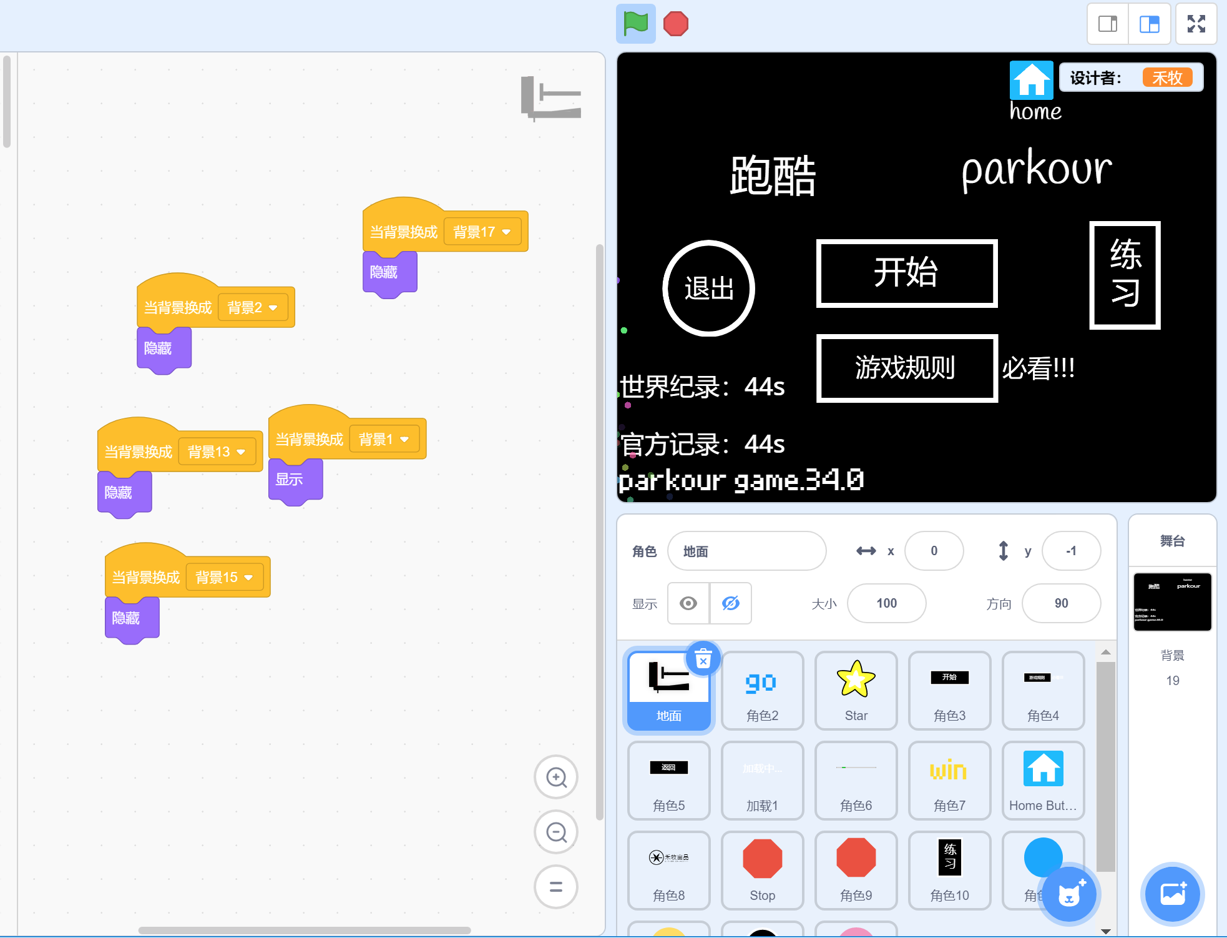
Task: Open the 背景1 backdrop dropdown
Action: [384, 439]
